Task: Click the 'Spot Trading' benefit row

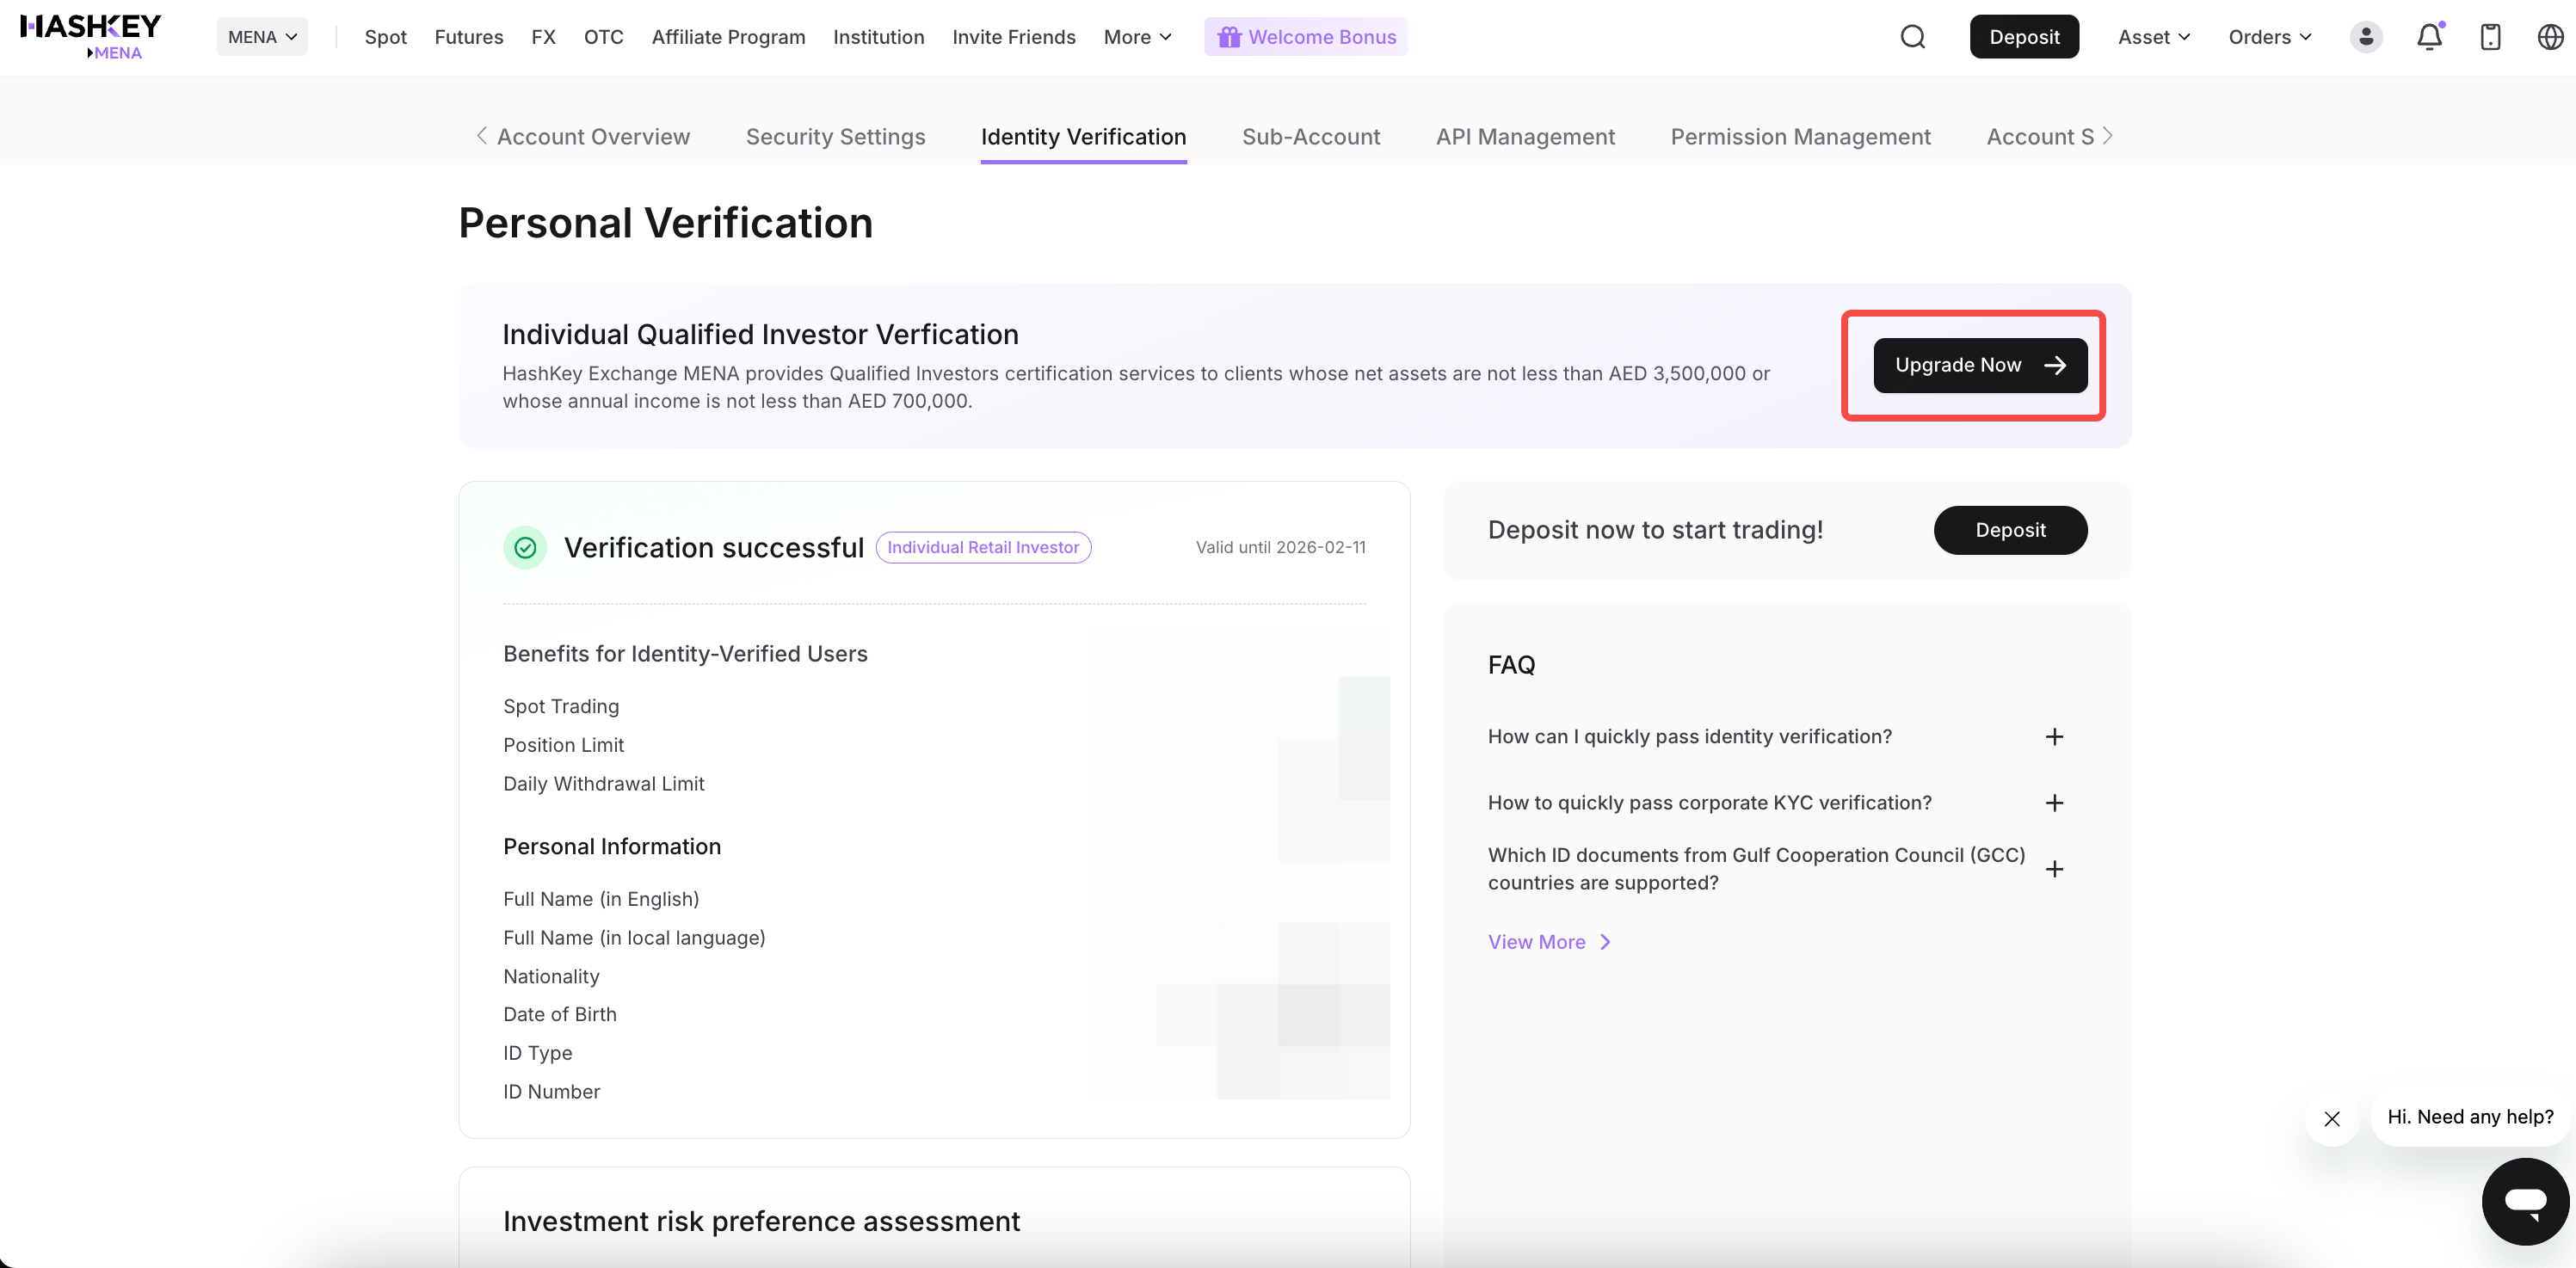Action: tap(561, 706)
